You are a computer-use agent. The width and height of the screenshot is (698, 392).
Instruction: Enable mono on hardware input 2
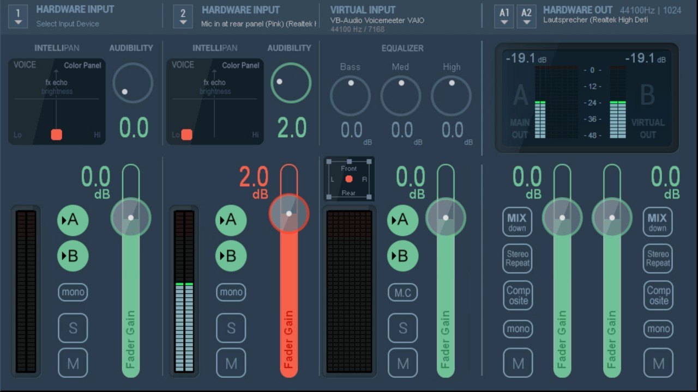coord(231,292)
